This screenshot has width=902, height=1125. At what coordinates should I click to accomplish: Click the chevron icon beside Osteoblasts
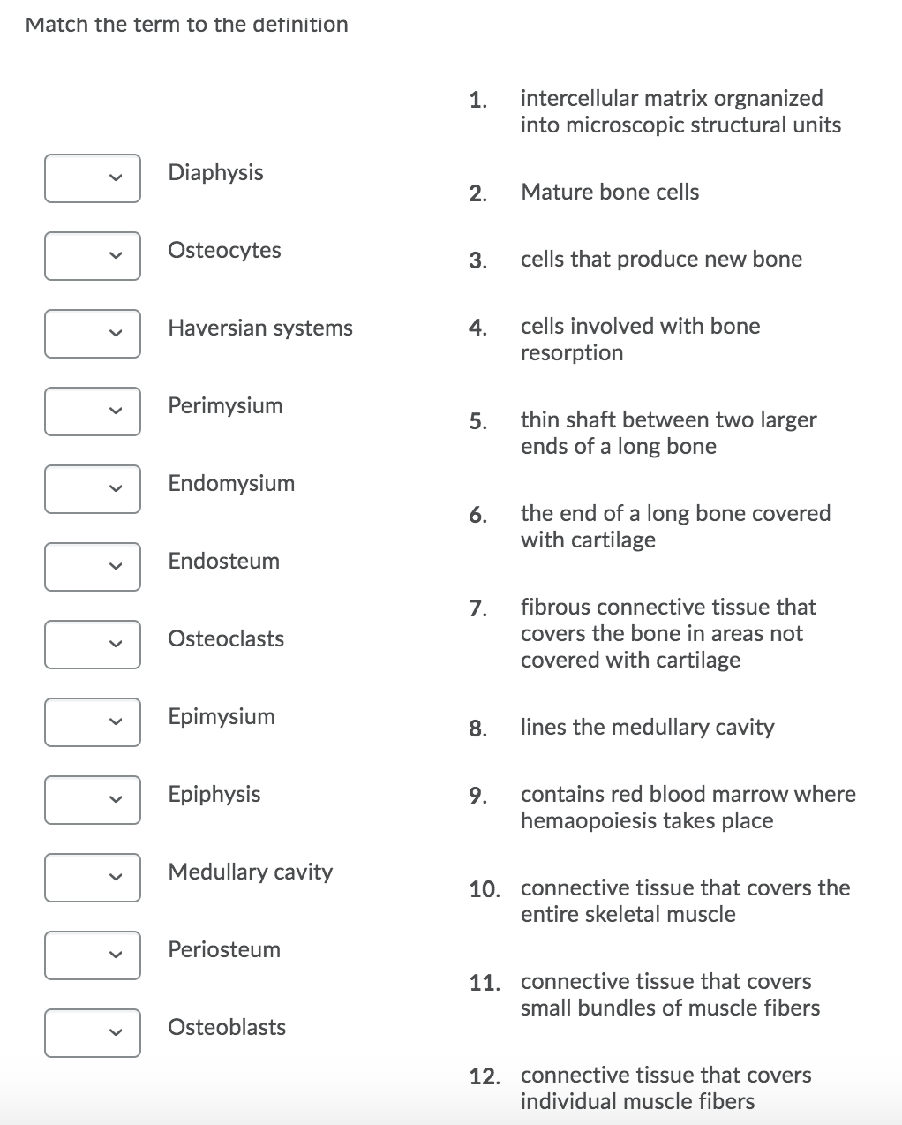114,1033
